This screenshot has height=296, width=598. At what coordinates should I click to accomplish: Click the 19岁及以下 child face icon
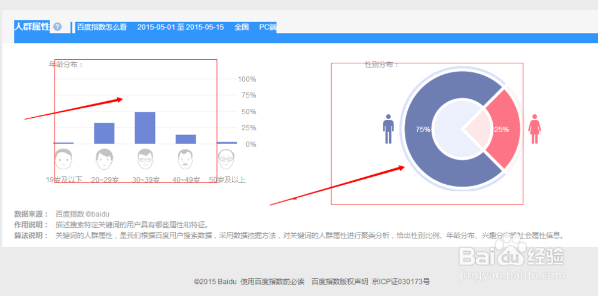point(64,159)
